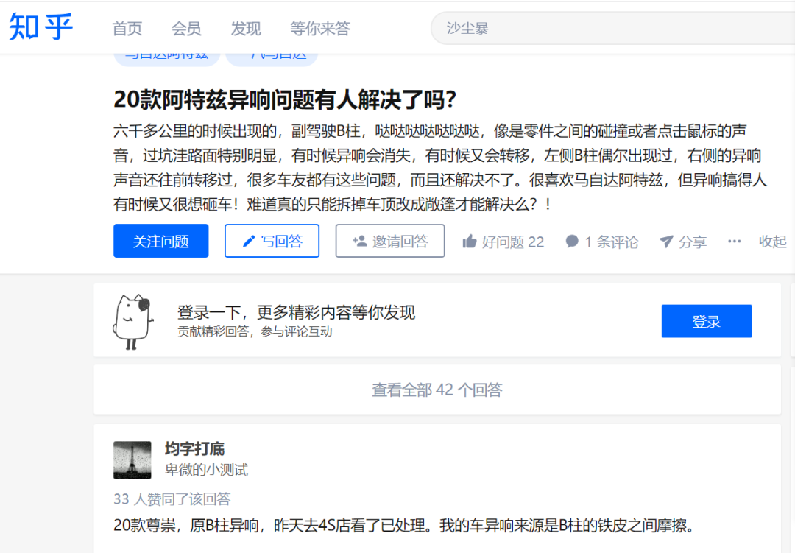
Task: Open the three-dot more options menu
Action: tap(734, 242)
